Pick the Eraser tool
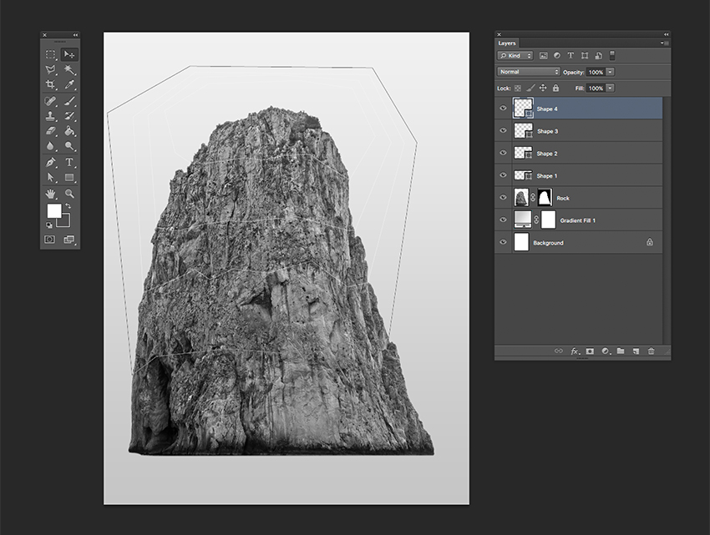 pos(50,131)
